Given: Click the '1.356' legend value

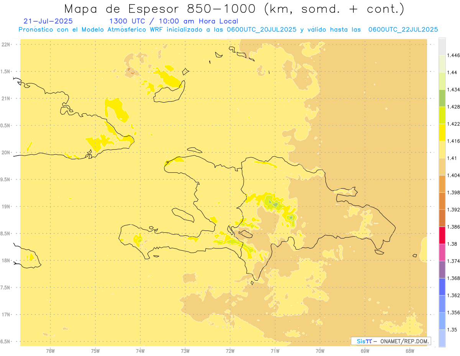Looking at the screenshot, I should click(453, 312).
